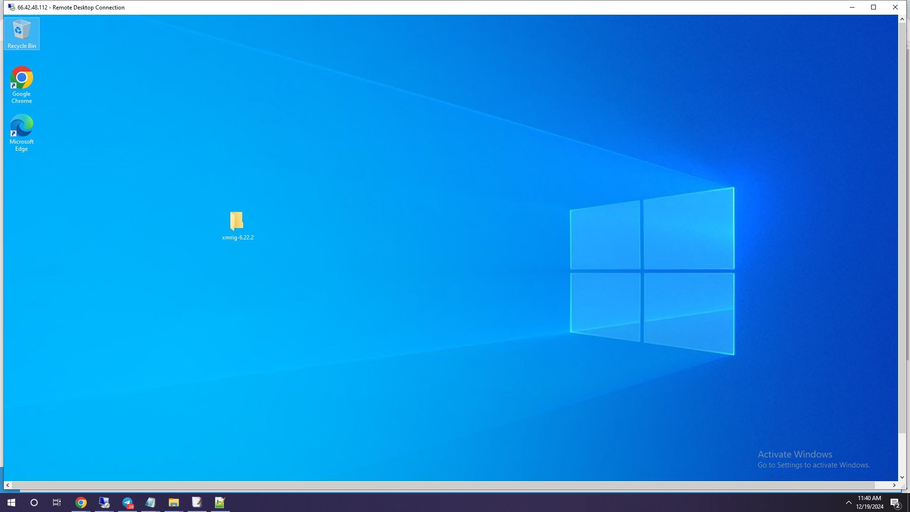Click the Remote Desktop Connection taskbar icon

point(104,503)
